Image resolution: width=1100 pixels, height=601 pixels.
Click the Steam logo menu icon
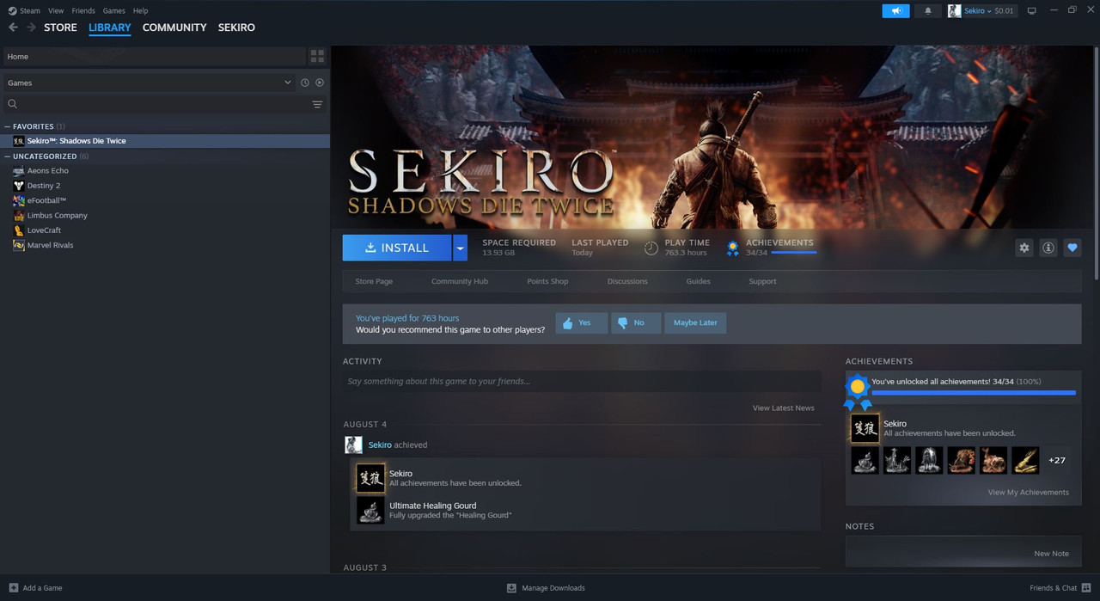[12, 11]
